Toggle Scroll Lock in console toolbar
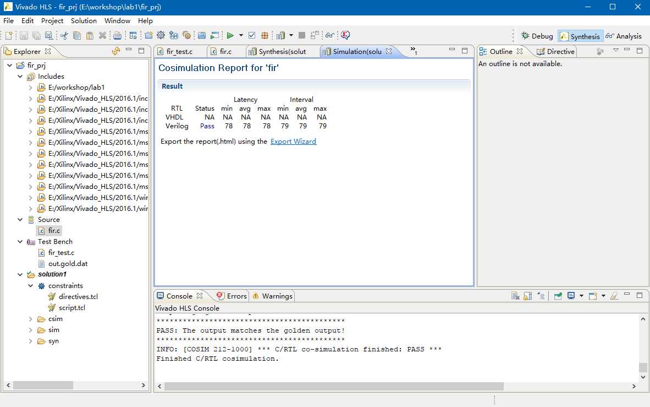650x407 pixels. click(x=527, y=296)
